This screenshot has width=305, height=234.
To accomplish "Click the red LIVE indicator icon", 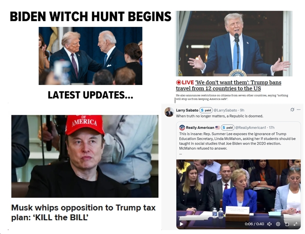I will pos(178,82).
